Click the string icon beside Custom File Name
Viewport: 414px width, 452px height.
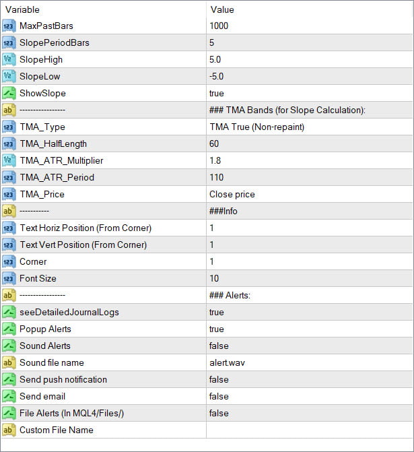click(9, 430)
